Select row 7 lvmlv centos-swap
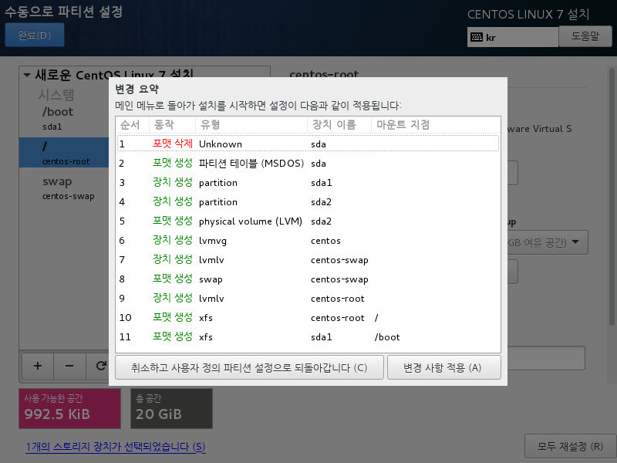 (308, 259)
